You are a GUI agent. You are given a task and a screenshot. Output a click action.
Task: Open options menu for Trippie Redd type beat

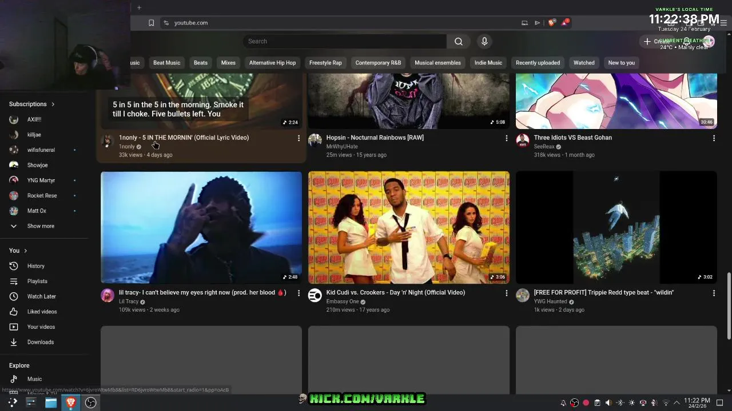click(714, 293)
